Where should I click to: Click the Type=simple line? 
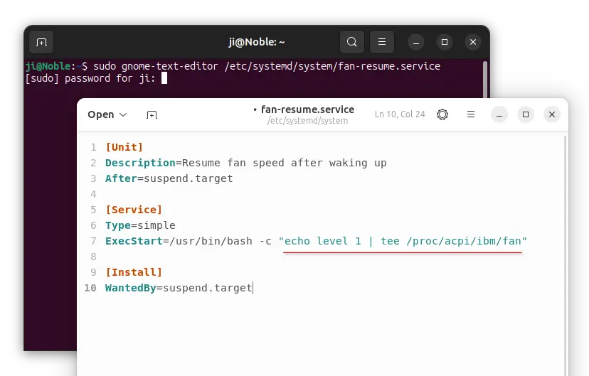(x=140, y=225)
